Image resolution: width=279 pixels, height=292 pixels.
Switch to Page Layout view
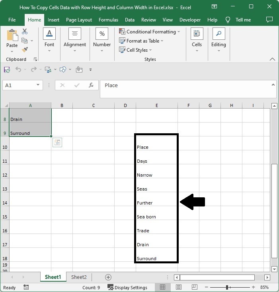click(179, 287)
